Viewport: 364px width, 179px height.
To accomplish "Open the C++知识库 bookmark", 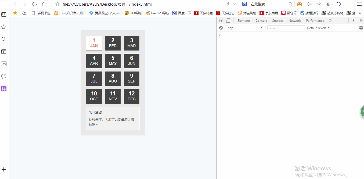I will [x=70, y=13].
